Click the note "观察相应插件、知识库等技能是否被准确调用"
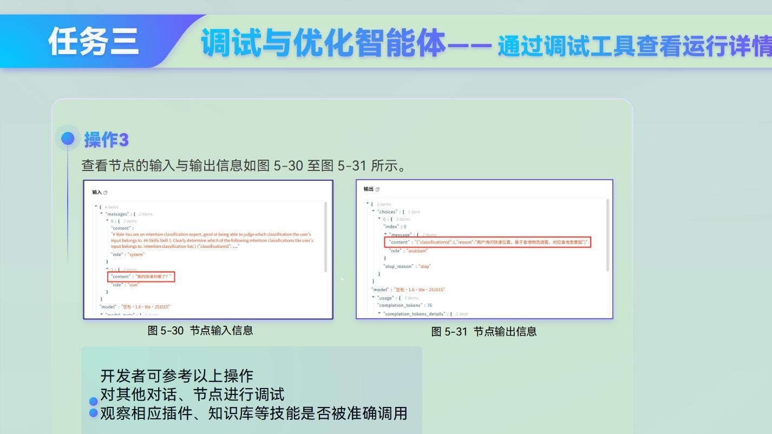Viewport: 772px width, 434px height. (x=253, y=413)
